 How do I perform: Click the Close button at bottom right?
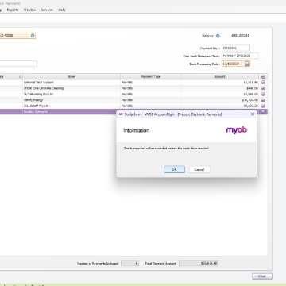(262, 276)
